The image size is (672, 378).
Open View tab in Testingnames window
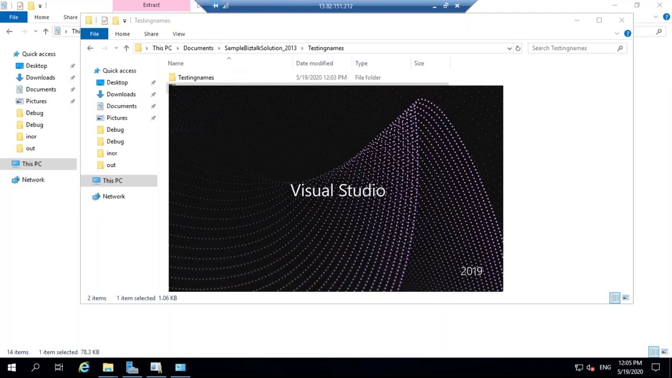coord(178,34)
